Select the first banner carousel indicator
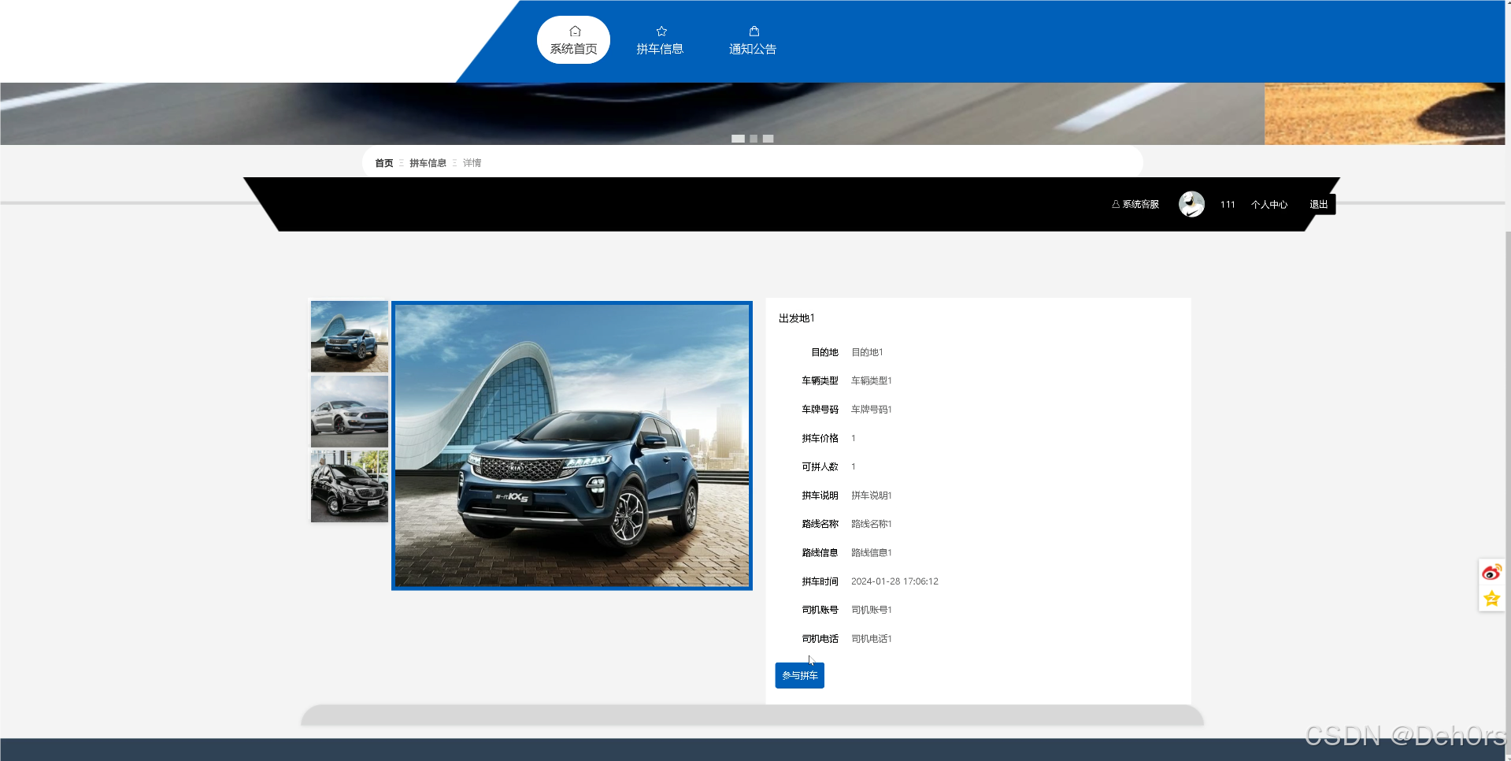The image size is (1511, 761). [738, 139]
